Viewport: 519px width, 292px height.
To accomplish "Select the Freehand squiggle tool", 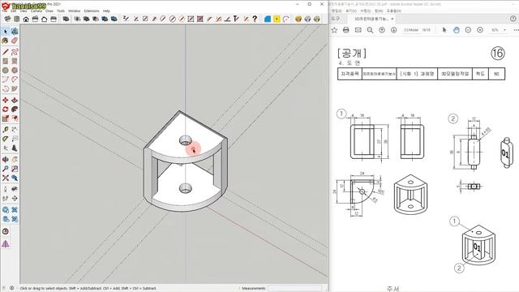I will (x=15, y=52).
